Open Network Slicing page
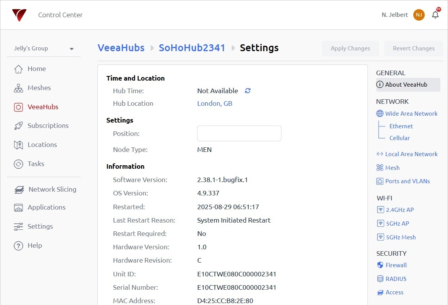Viewport: 448px width, 305px height. pos(52,190)
